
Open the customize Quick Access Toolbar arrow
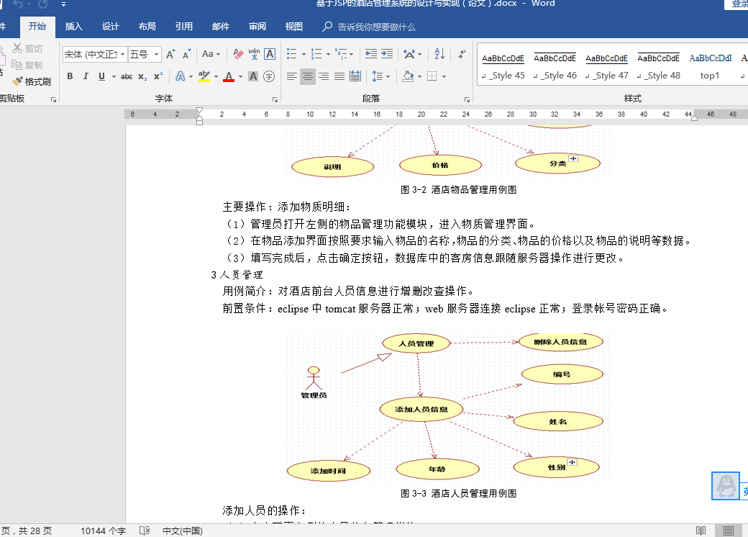(63, 4)
